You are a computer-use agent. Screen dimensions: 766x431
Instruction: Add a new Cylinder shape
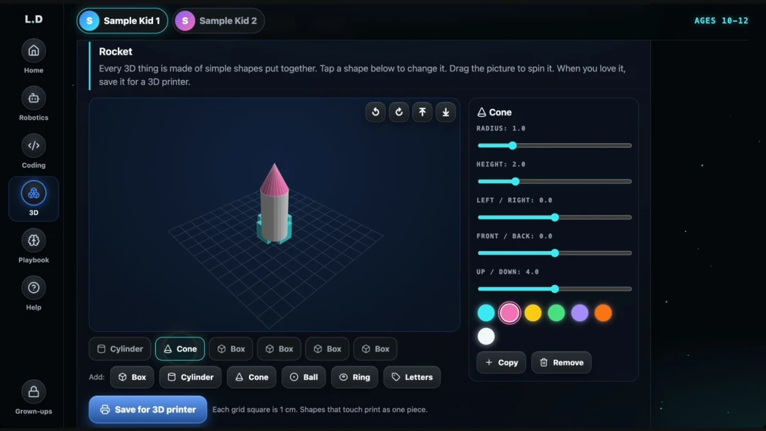click(191, 377)
